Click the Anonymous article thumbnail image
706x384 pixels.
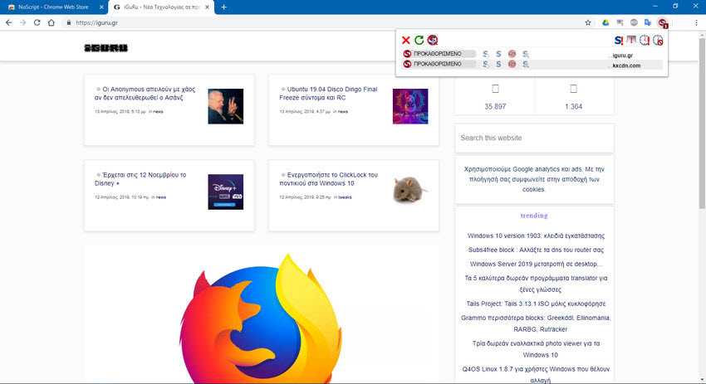pos(226,106)
